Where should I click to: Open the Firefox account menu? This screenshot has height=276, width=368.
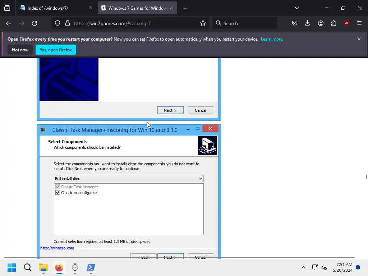coord(321,23)
